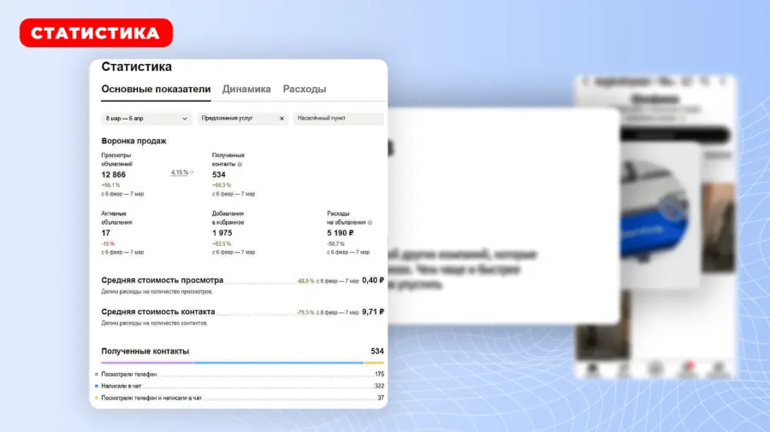The height and width of the screenshot is (432, 770).
Task: Click the 37 count value
Action: pos(381,398)
